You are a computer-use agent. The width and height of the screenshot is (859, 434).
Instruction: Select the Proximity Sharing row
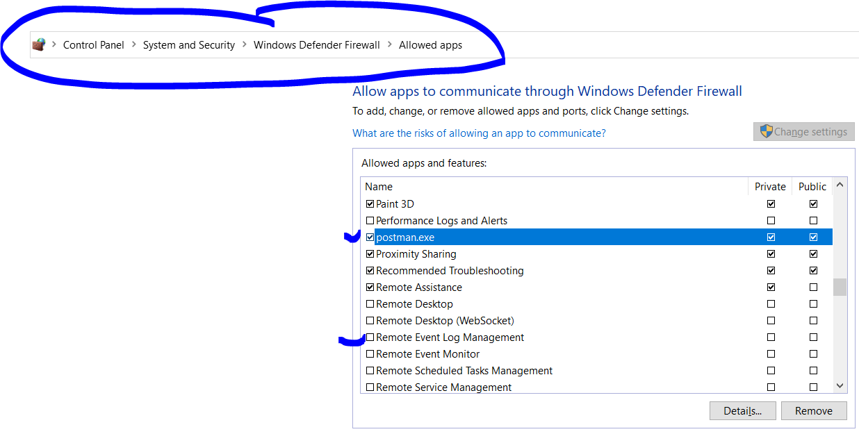pos(416,254)
